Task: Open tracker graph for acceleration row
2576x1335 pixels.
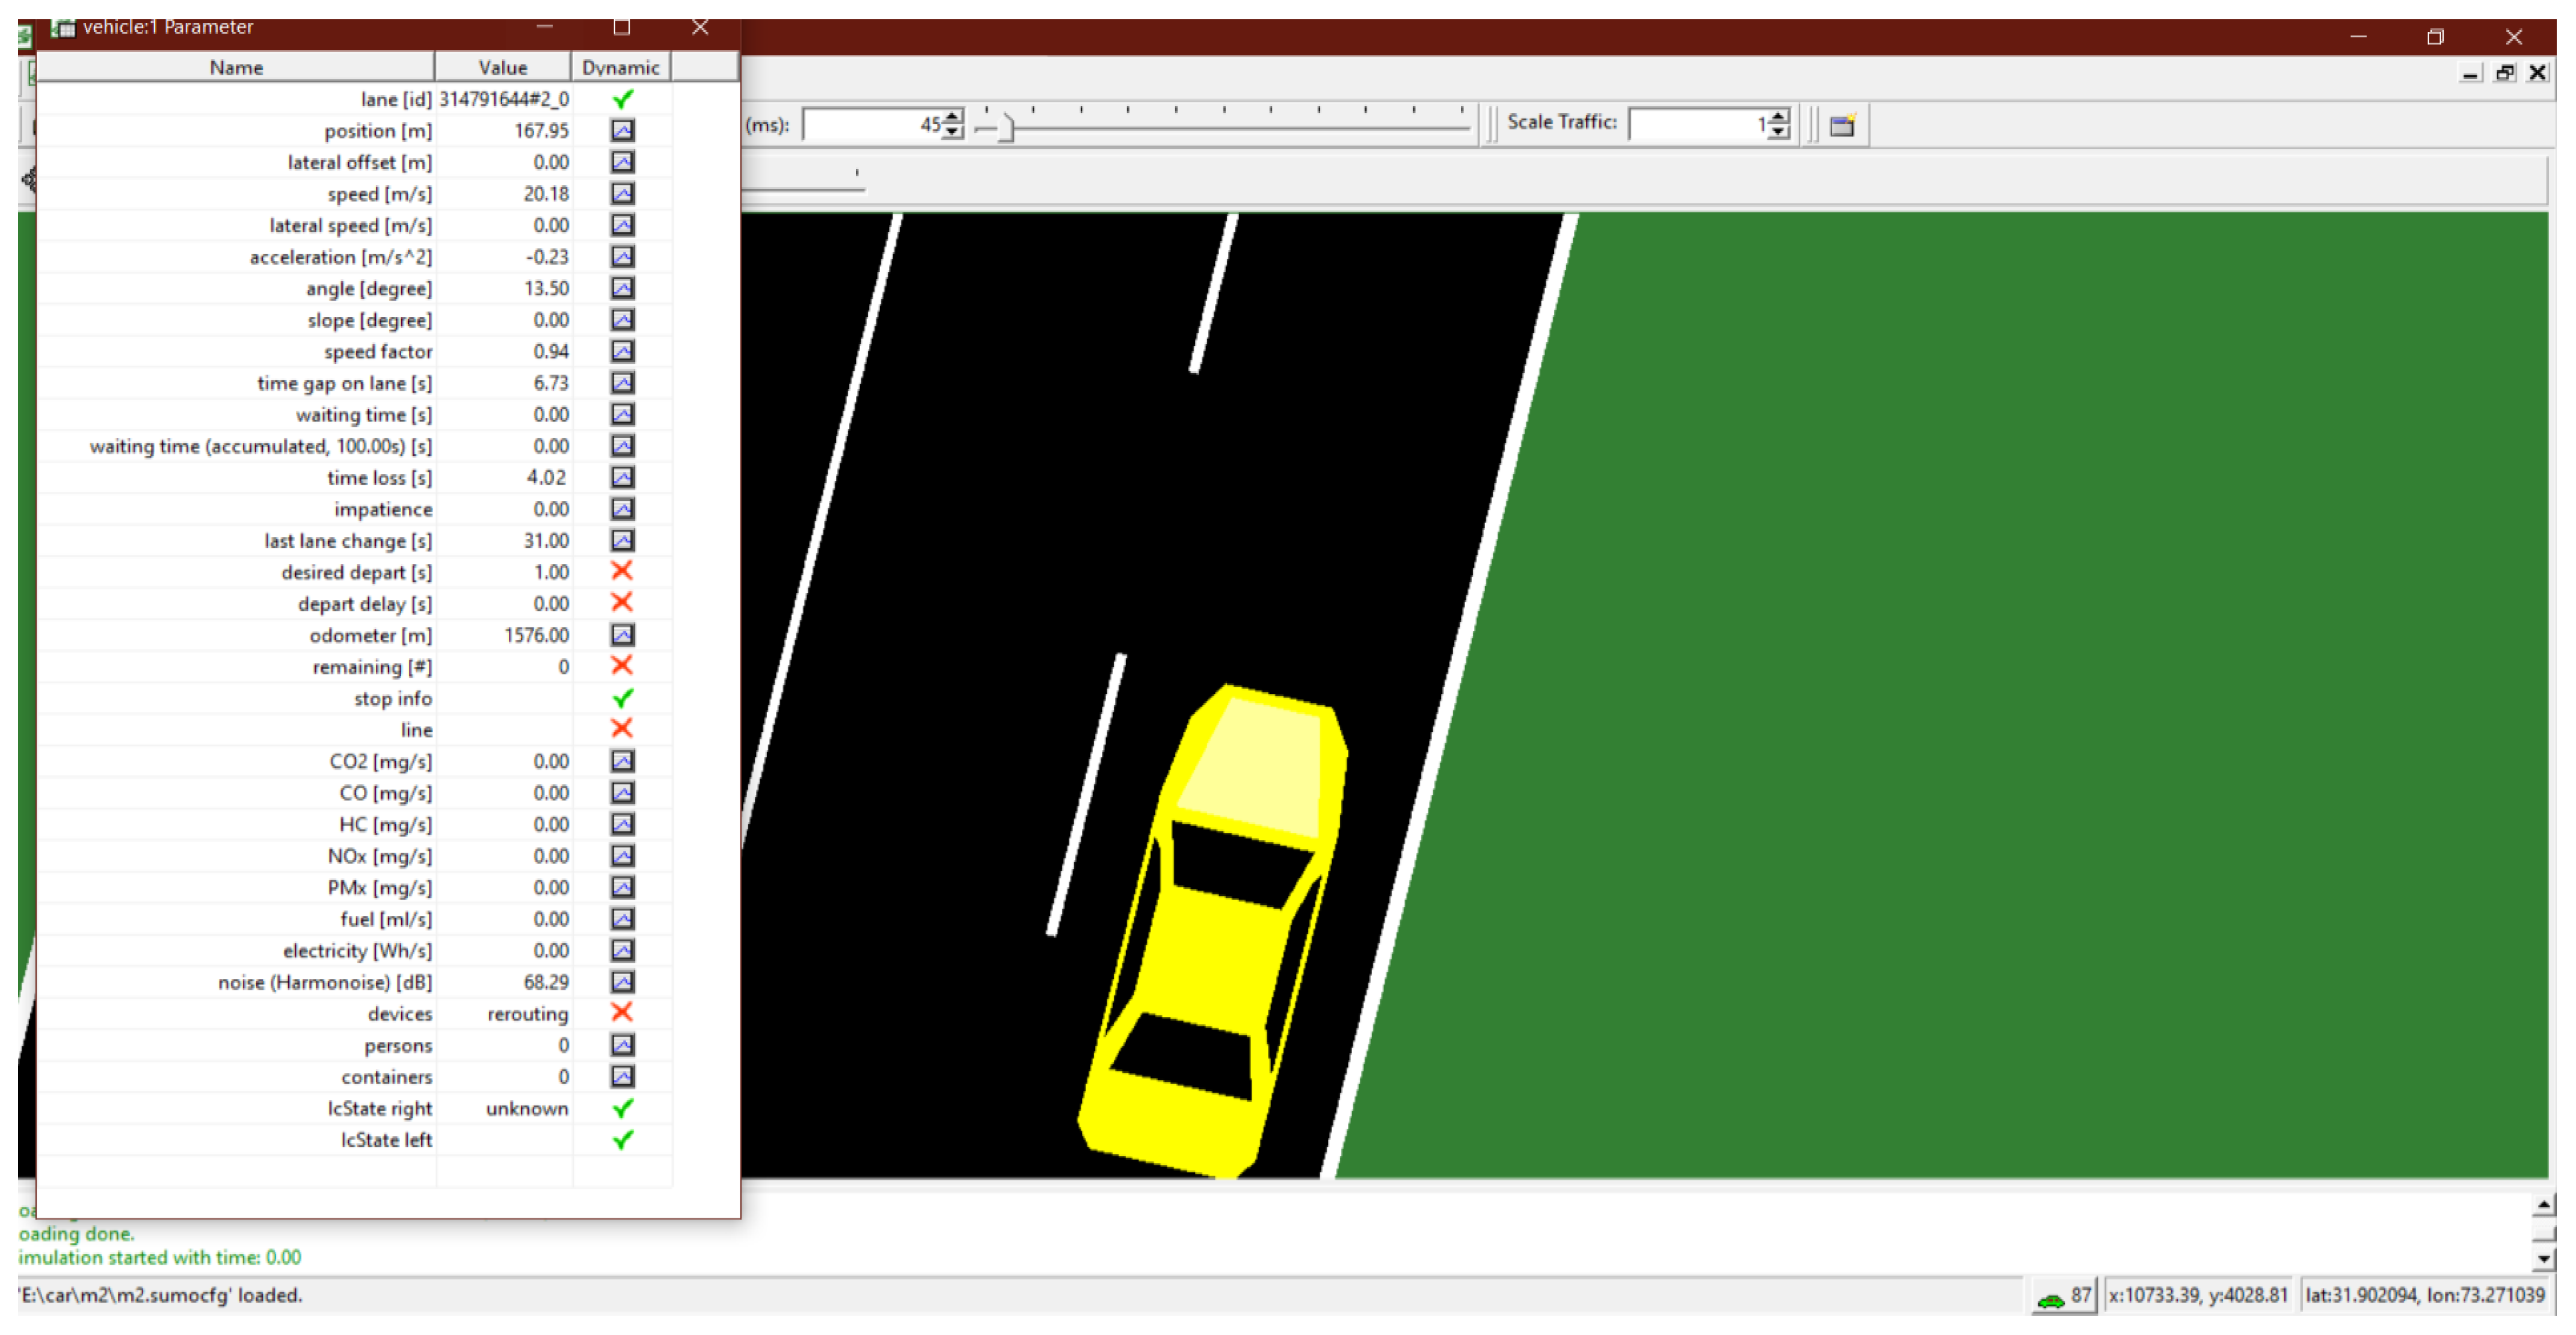Action: pyautogui.click(x=622, y=256)
